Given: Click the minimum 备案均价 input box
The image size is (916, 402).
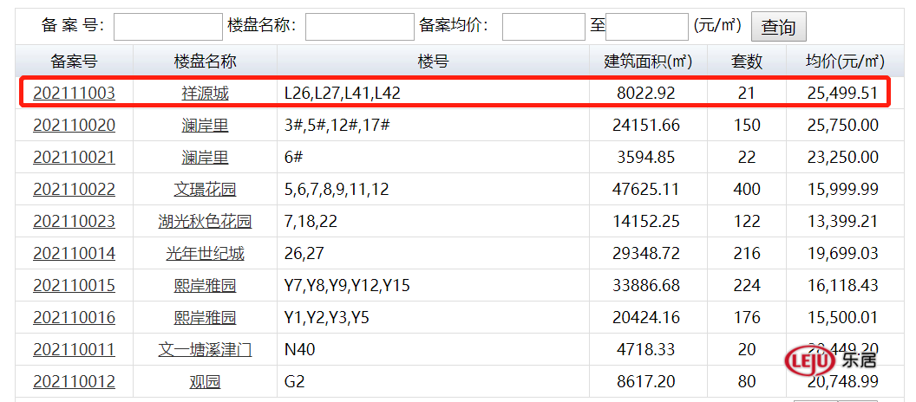Looking at the screenshot, I should (x=544, y=27).
